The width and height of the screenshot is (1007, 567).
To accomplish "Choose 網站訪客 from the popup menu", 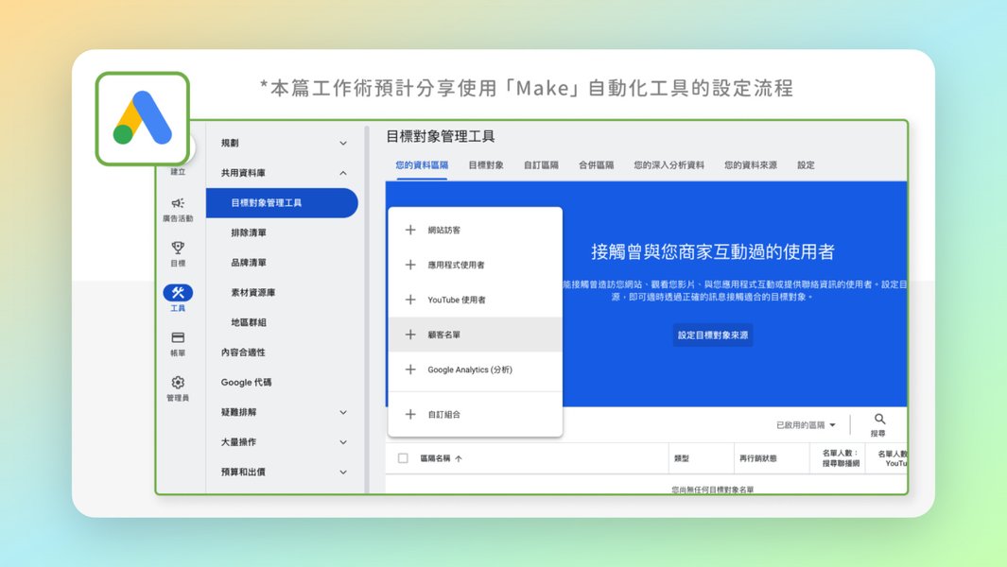I will [476, 230].
